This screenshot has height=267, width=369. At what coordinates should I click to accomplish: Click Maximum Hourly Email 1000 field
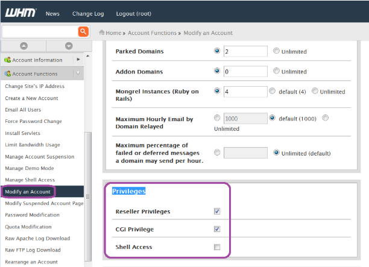(x=245, y=118)
